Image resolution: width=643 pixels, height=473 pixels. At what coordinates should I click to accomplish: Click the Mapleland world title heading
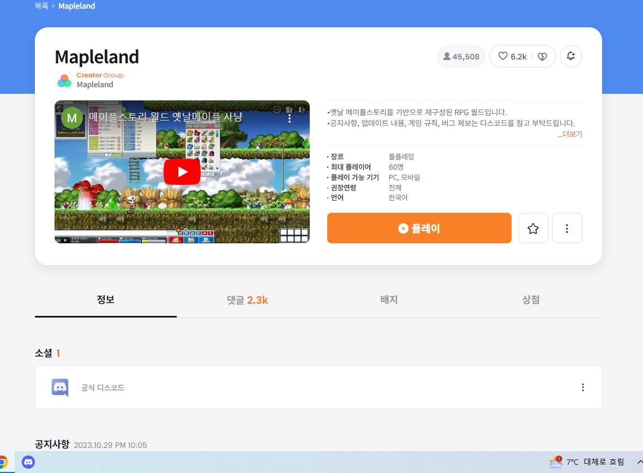pos(97,57)
